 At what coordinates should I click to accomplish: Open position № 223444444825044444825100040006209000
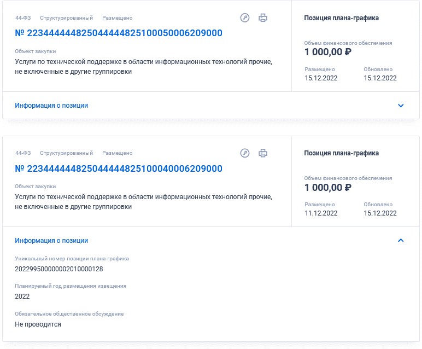tap(119, 168)
